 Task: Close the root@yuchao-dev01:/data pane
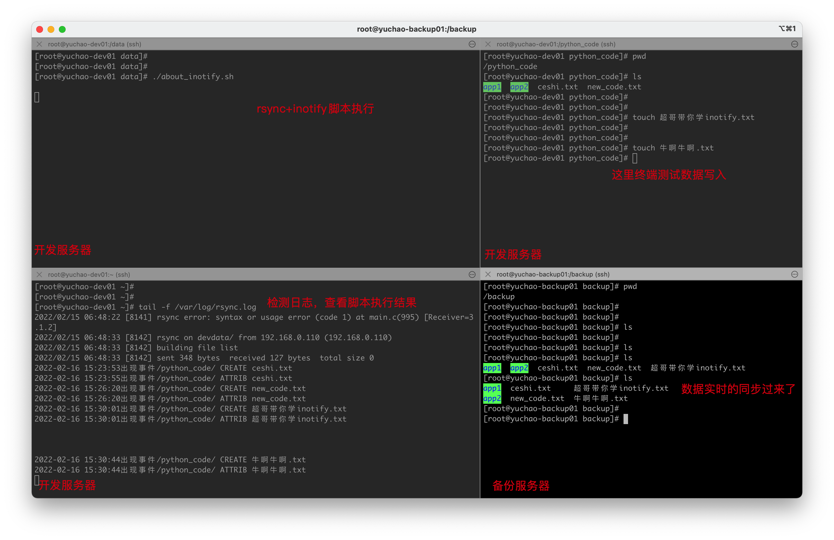click(x=39, y=44)
